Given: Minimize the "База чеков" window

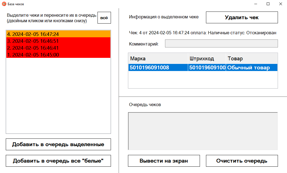Looking at the screenshot, I should (x=255, y=4).
